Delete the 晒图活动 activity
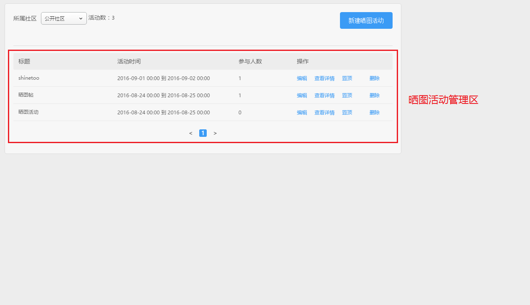 pyautogui.click(x=374, y=113)
